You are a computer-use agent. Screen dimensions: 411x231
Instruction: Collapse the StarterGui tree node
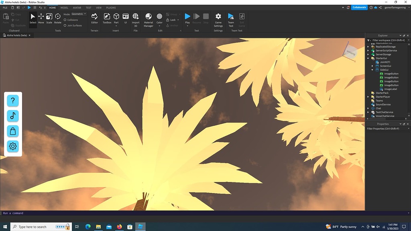tap(368, 58)
